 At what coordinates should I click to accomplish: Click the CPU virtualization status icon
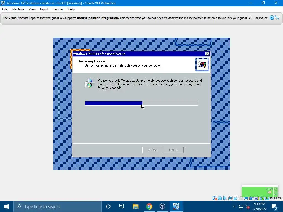pyautogui.click(x=256, y=198)
